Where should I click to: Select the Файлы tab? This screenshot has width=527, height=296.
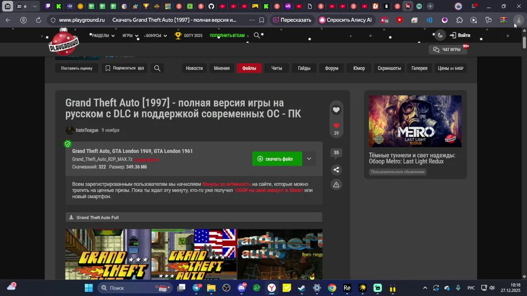pos(249,68)
